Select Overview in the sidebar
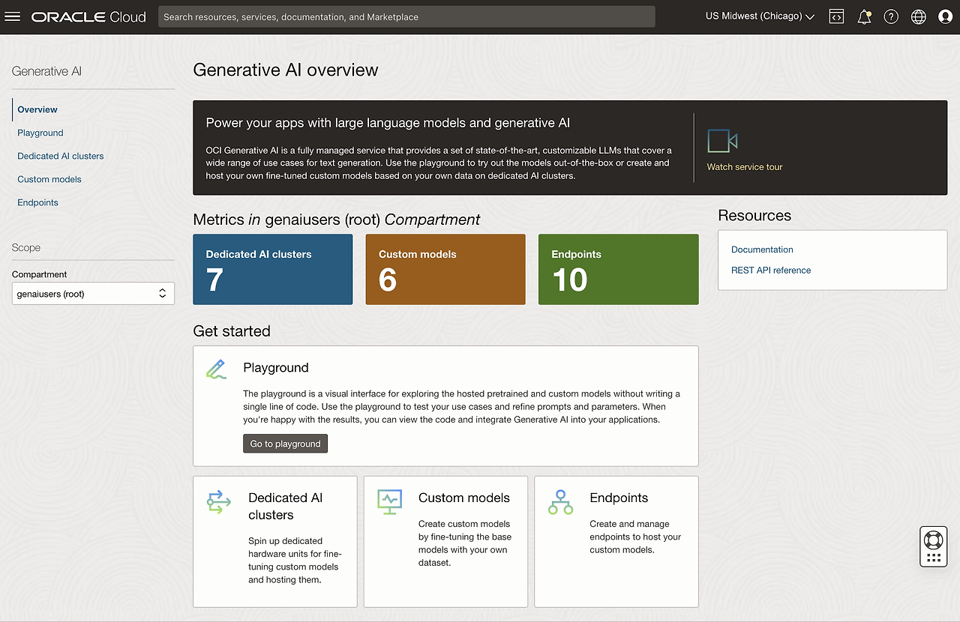The image size is (960, 622). (x=37, y=109)
